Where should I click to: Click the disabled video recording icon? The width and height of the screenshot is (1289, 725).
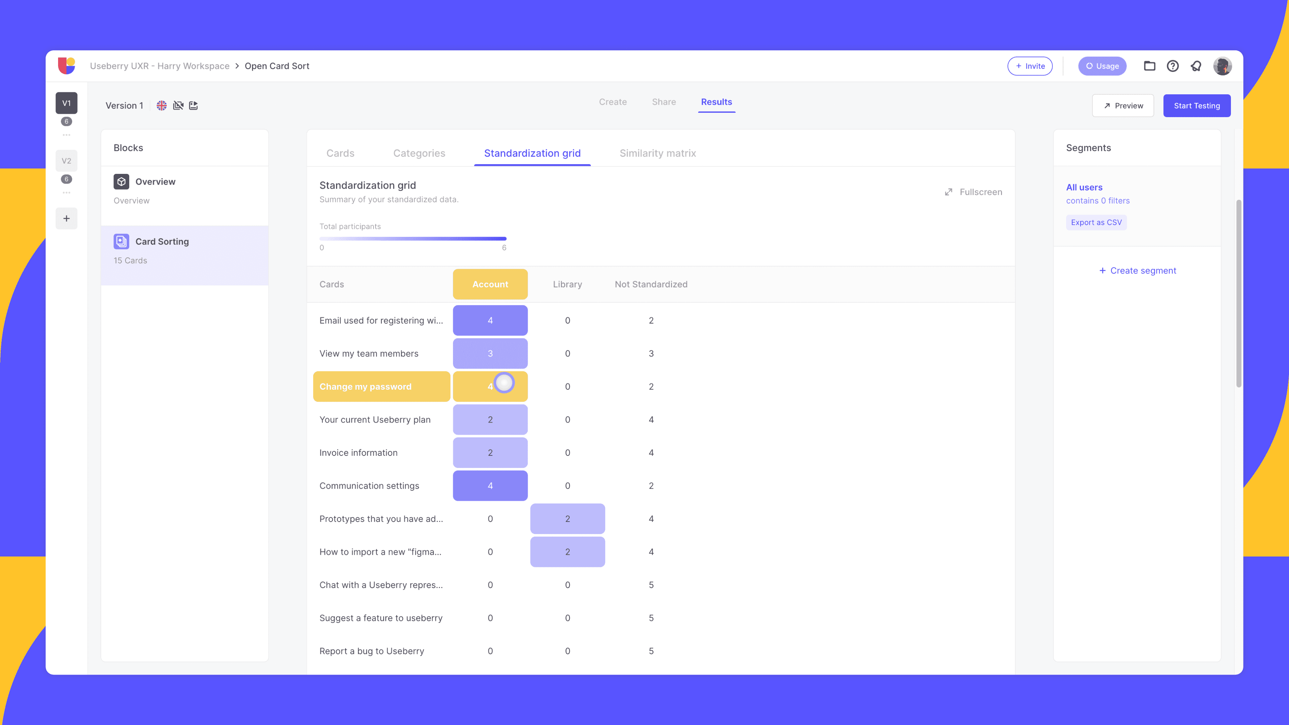[178, 106]
